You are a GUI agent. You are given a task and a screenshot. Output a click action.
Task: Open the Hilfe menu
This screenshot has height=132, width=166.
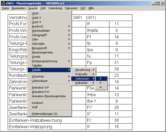tap(91, 8)
